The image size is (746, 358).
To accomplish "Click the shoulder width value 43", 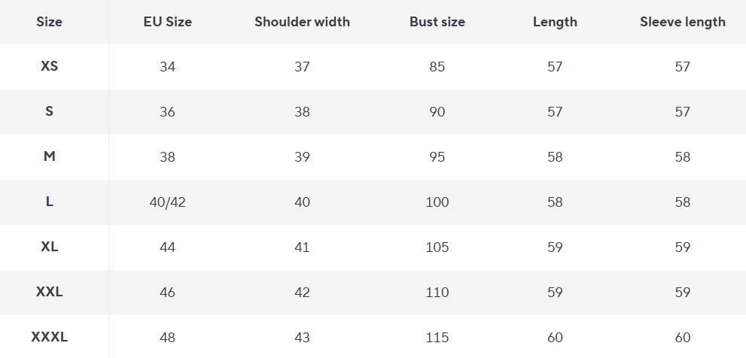I will [302, 337].
